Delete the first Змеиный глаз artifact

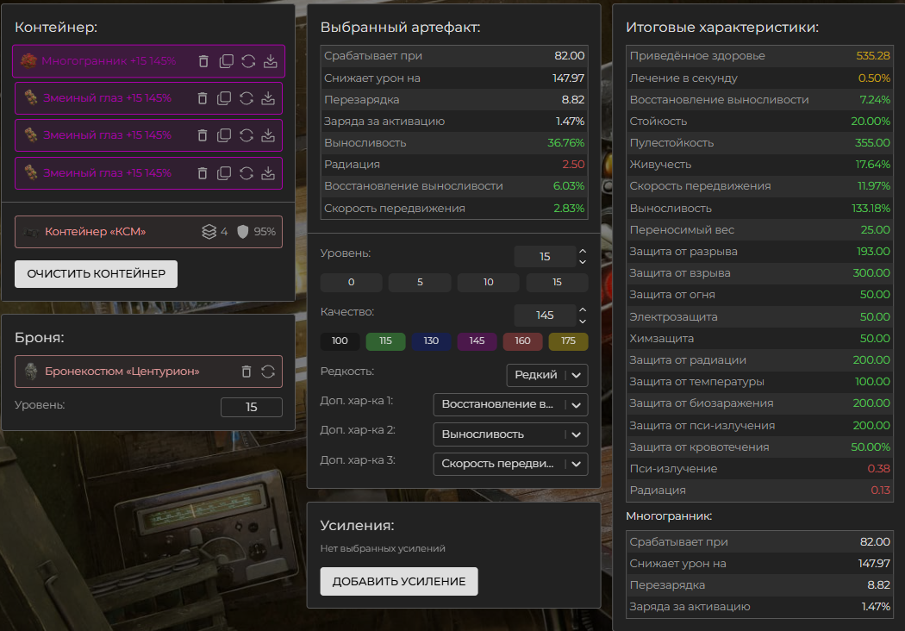click(x=203, y=98)
